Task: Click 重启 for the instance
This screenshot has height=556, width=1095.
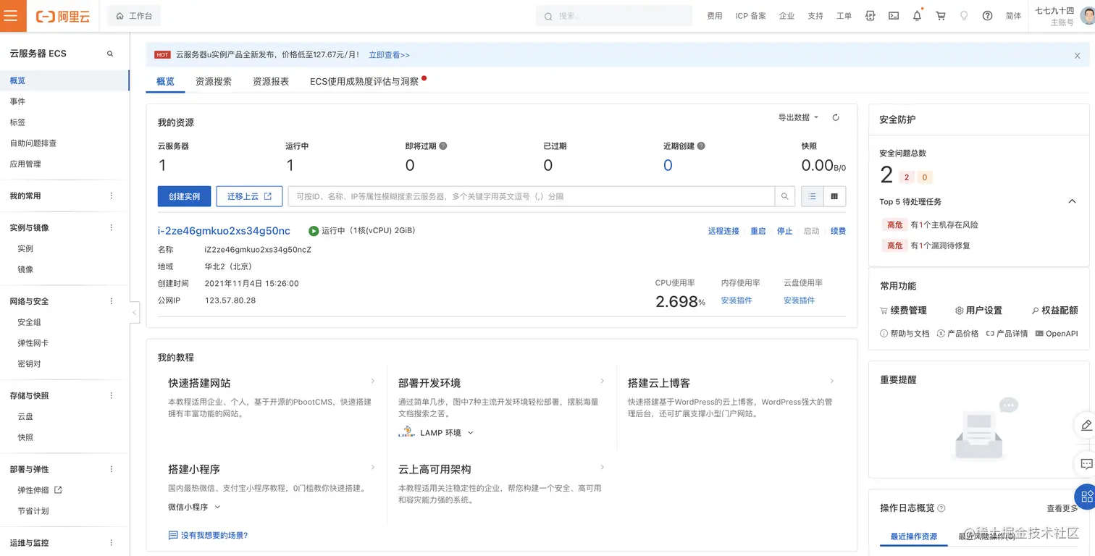Action: (758, 231)
